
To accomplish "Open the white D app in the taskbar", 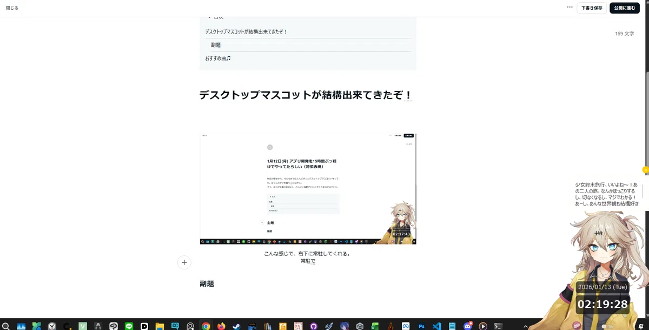I will point(144,326).
